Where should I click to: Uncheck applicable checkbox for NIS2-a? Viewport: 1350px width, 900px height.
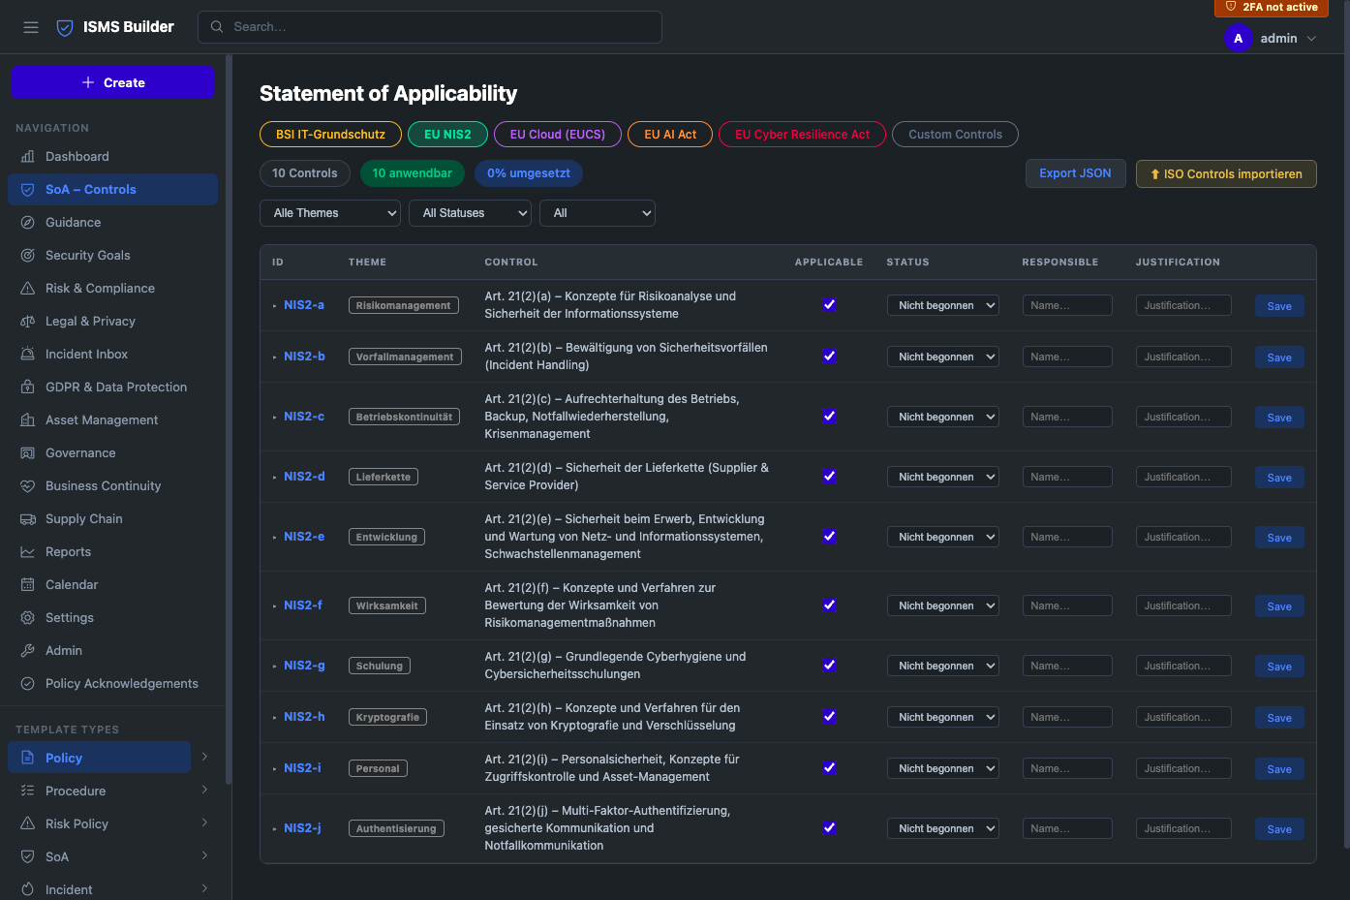tap(829, 305)
